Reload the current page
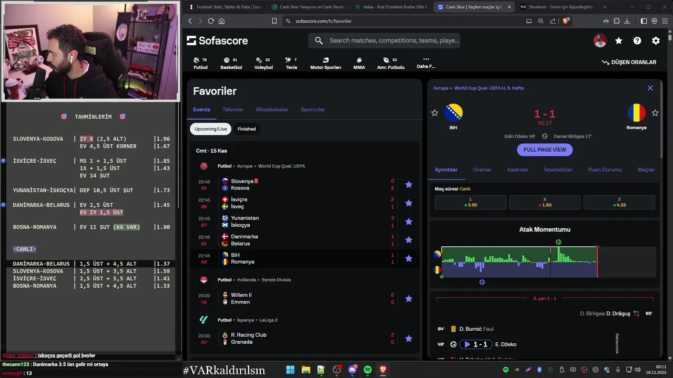Screen dimensions: 673x378 (x=211, y=21)
